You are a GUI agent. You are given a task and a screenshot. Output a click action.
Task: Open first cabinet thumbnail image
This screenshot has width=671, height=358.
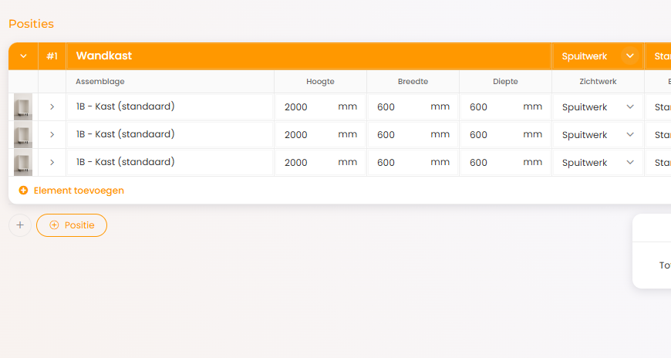coord(23,107)
